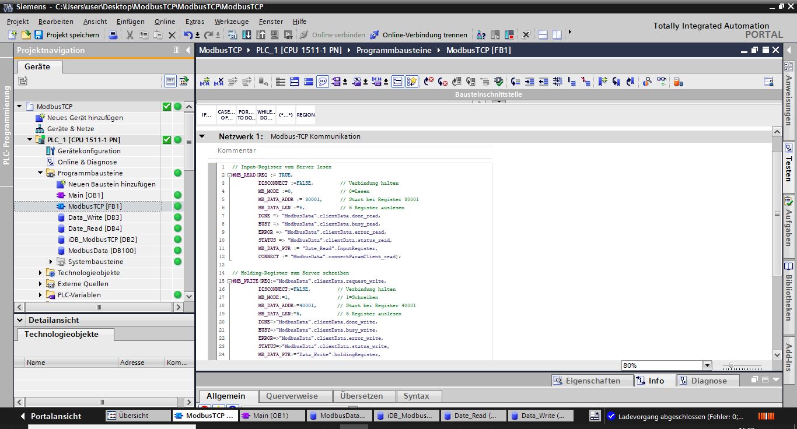Collapse the Netzwerk 1 section
This screenshot has height=429, width=797.
(202, 136)
